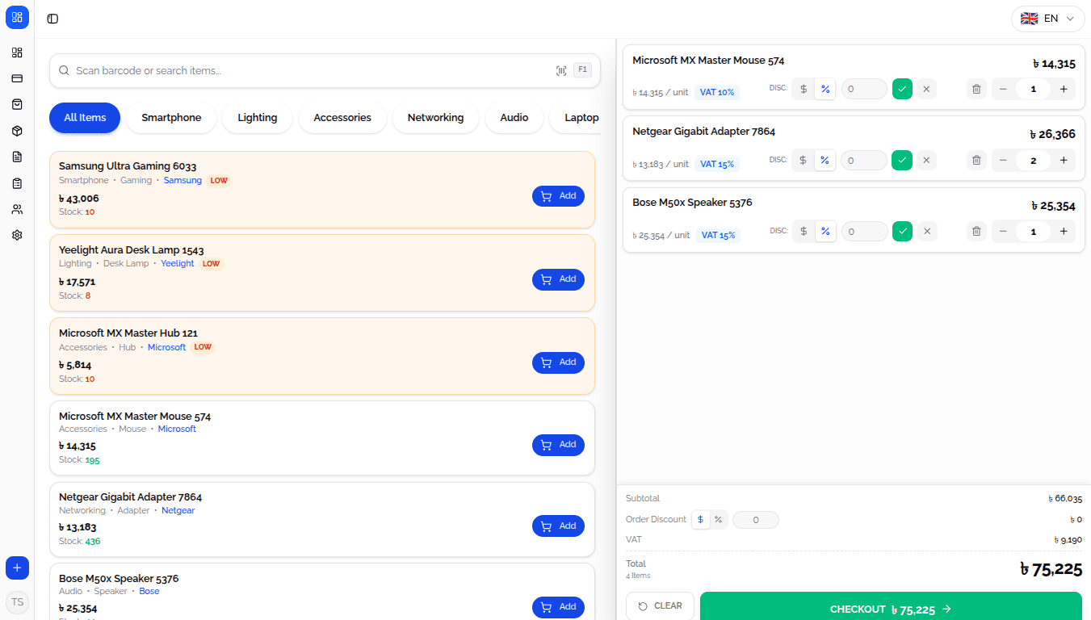The height and width of the screenshot is (620, 1091).
Task: Toggle the sidebar panel icon in the header
Action: (52, 19)
